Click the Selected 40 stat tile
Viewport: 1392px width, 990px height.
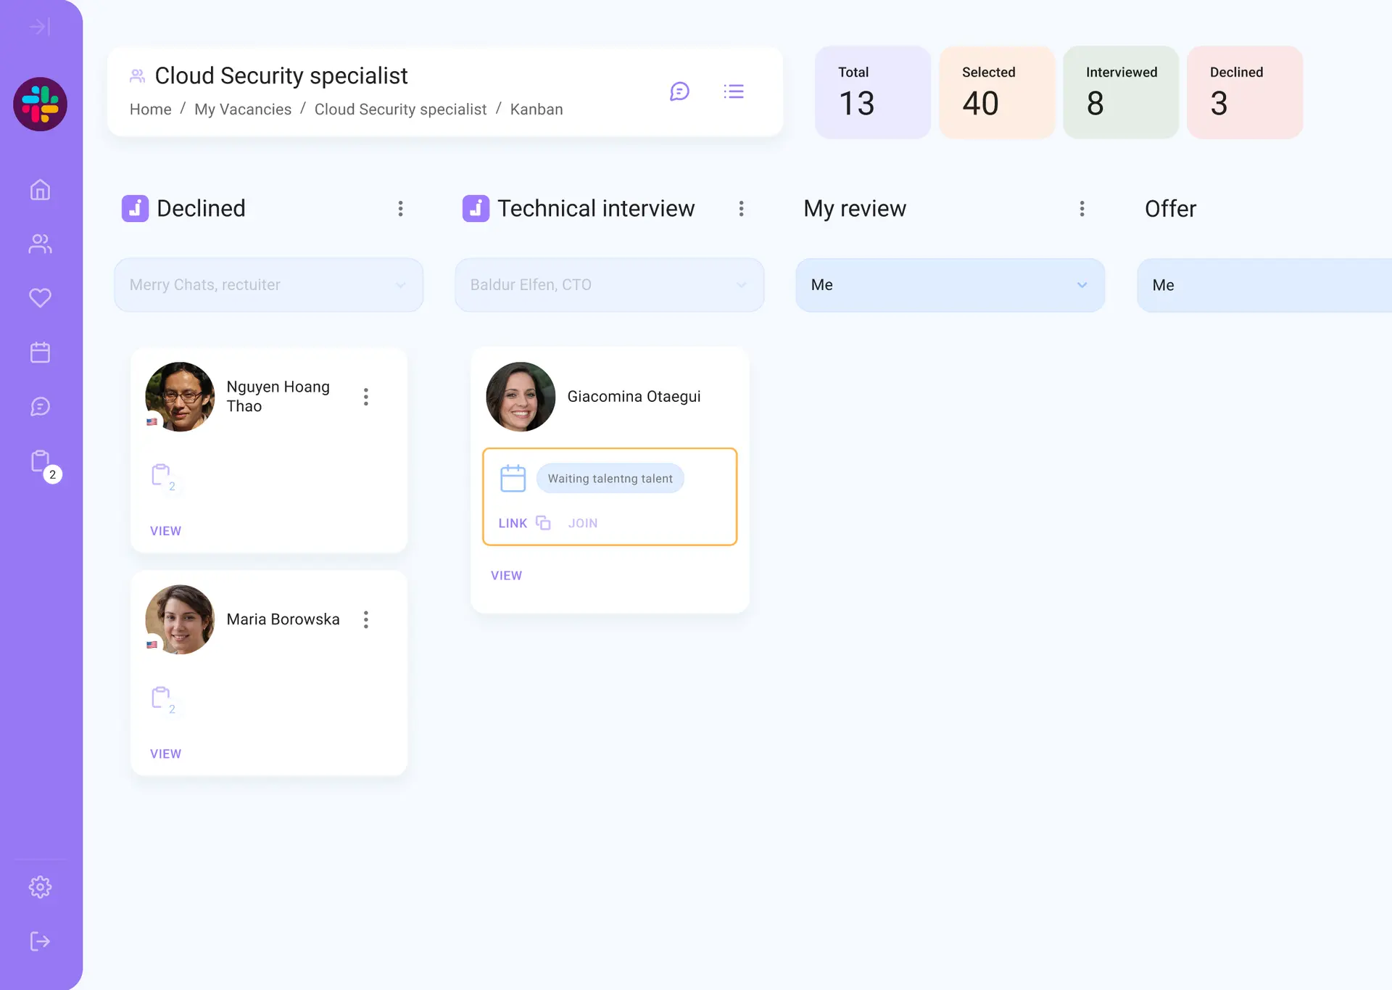(996, 92)
